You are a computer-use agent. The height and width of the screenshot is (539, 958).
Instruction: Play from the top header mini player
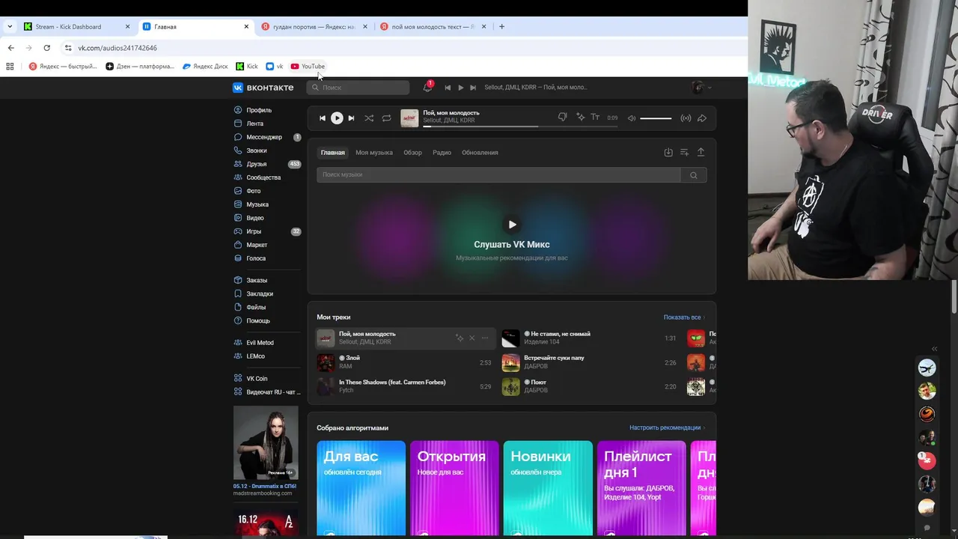pos(460,88)
